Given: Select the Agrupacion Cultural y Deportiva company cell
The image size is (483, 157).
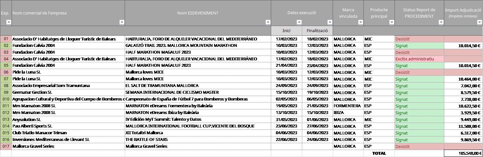Looking at the screenshot, I should tap(68, 99).
